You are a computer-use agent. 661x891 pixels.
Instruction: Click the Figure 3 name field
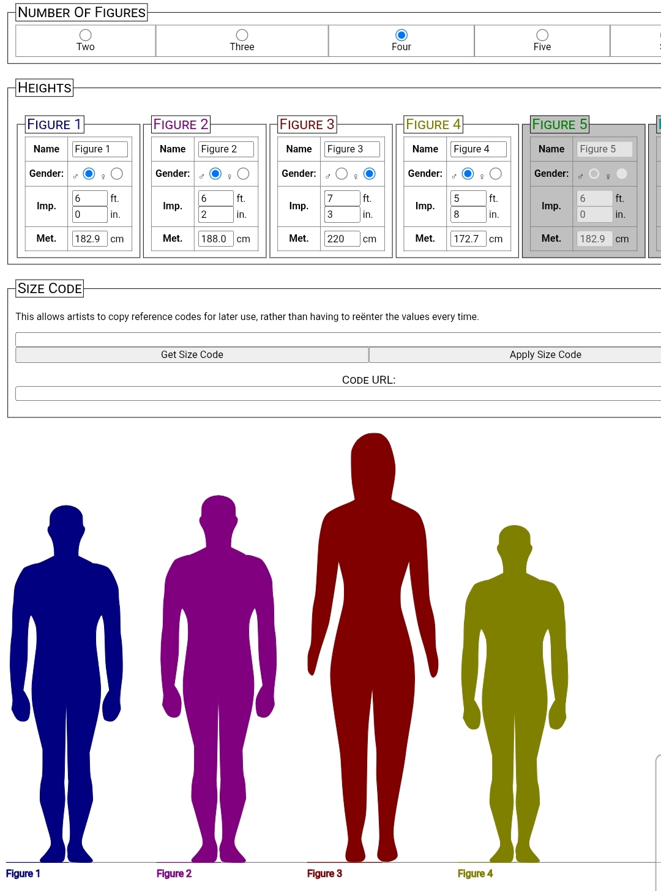(x=352, y=149)
